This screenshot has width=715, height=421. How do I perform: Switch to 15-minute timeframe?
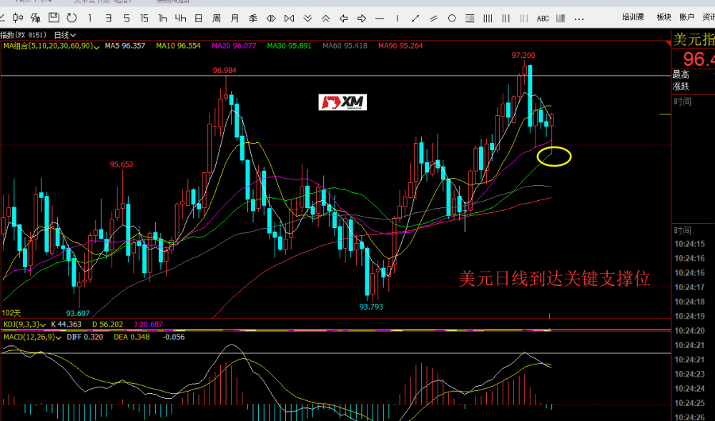click(144, 18)
